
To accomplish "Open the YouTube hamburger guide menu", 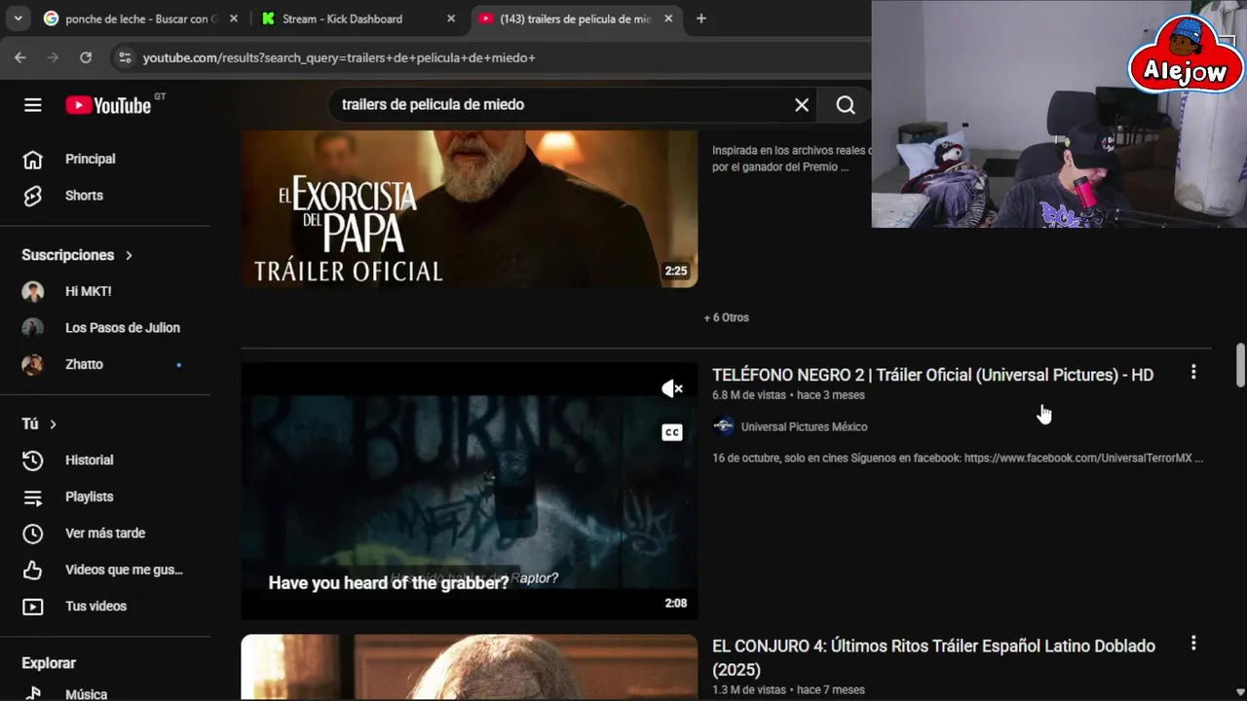I will click(x=33, y=105).
